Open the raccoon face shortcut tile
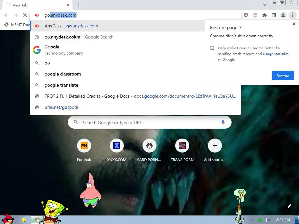The width and height of the screenshot is (299, 224). tap(149, 146)
